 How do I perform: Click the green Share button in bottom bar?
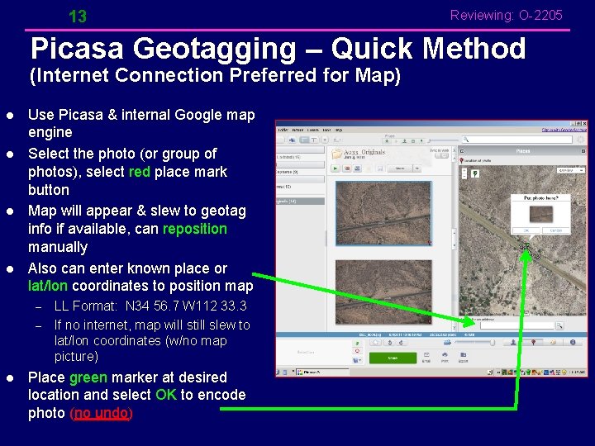(x=393, y=358)
